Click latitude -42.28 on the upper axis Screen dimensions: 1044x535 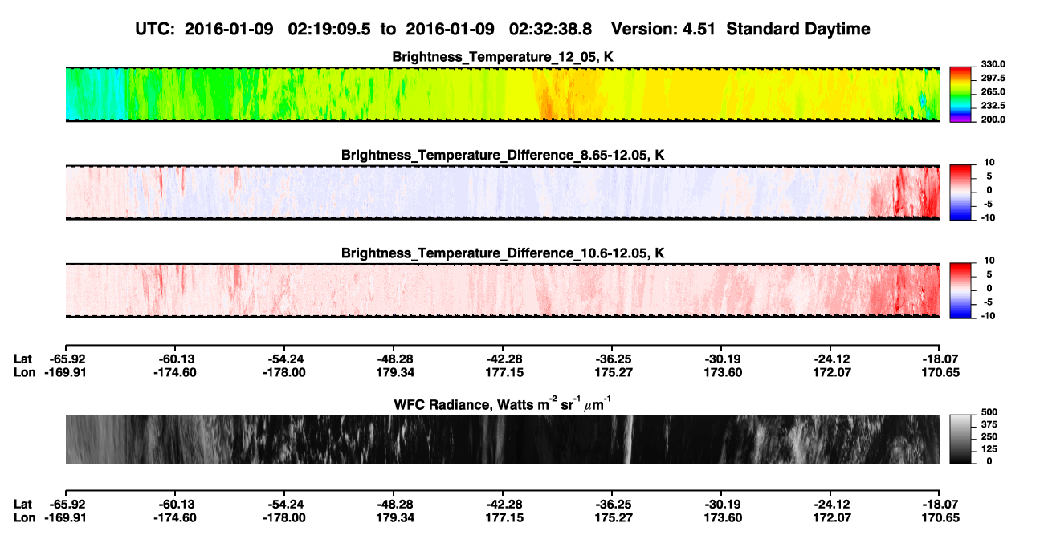click(503, 359)
